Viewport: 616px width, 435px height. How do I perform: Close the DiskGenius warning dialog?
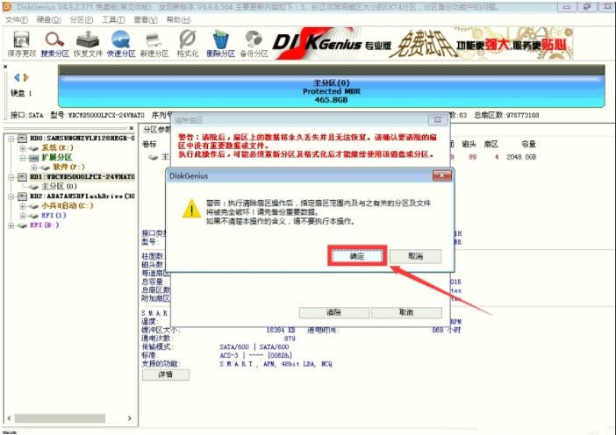(x=442, y=175)
